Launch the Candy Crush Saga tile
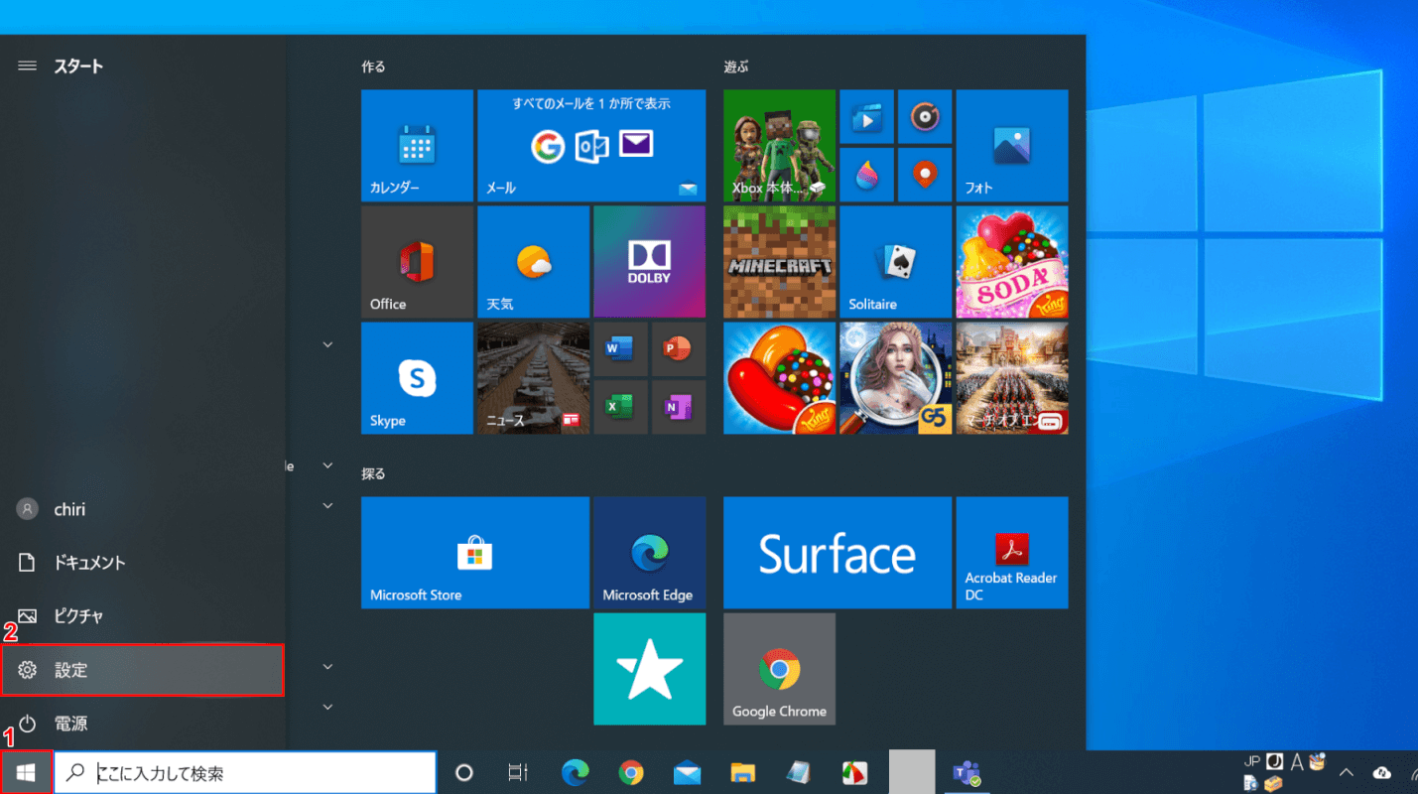This screenshot has height=794, width=1418. coord(779,378)
